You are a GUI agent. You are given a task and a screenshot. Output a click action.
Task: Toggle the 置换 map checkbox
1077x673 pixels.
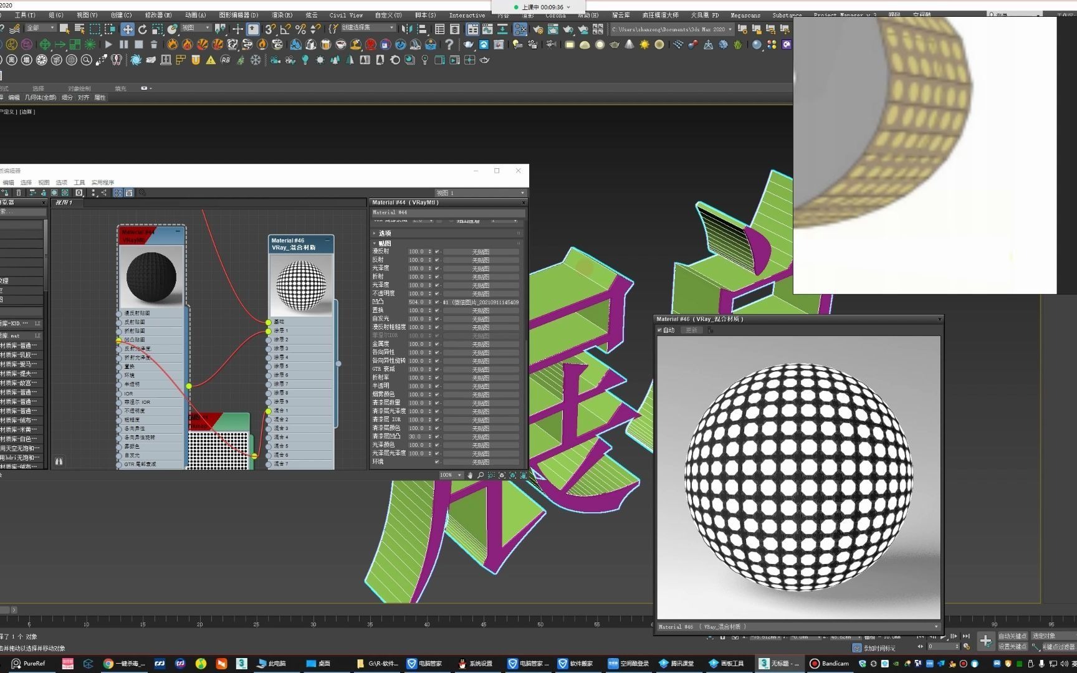click(x=437, y=310)
